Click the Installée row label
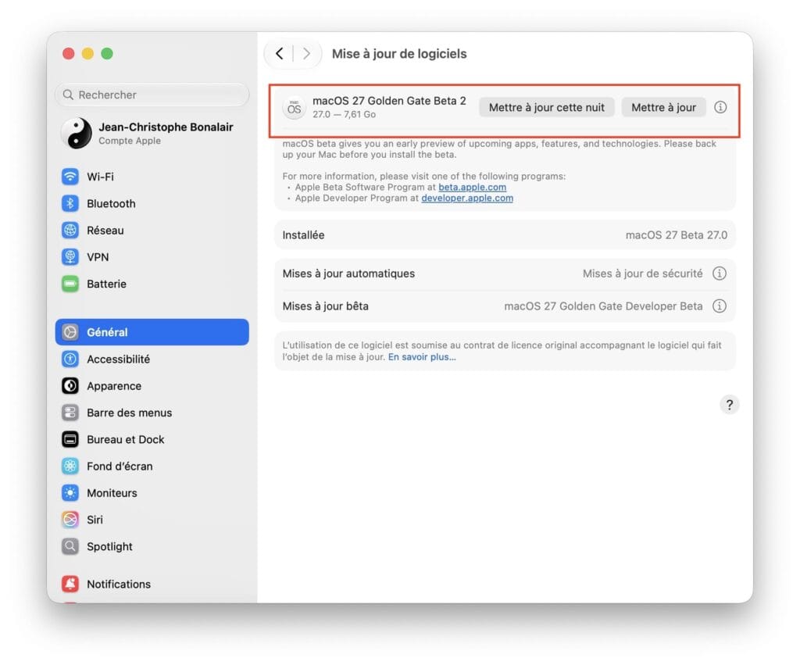The image size is (800, 665). 304,234
